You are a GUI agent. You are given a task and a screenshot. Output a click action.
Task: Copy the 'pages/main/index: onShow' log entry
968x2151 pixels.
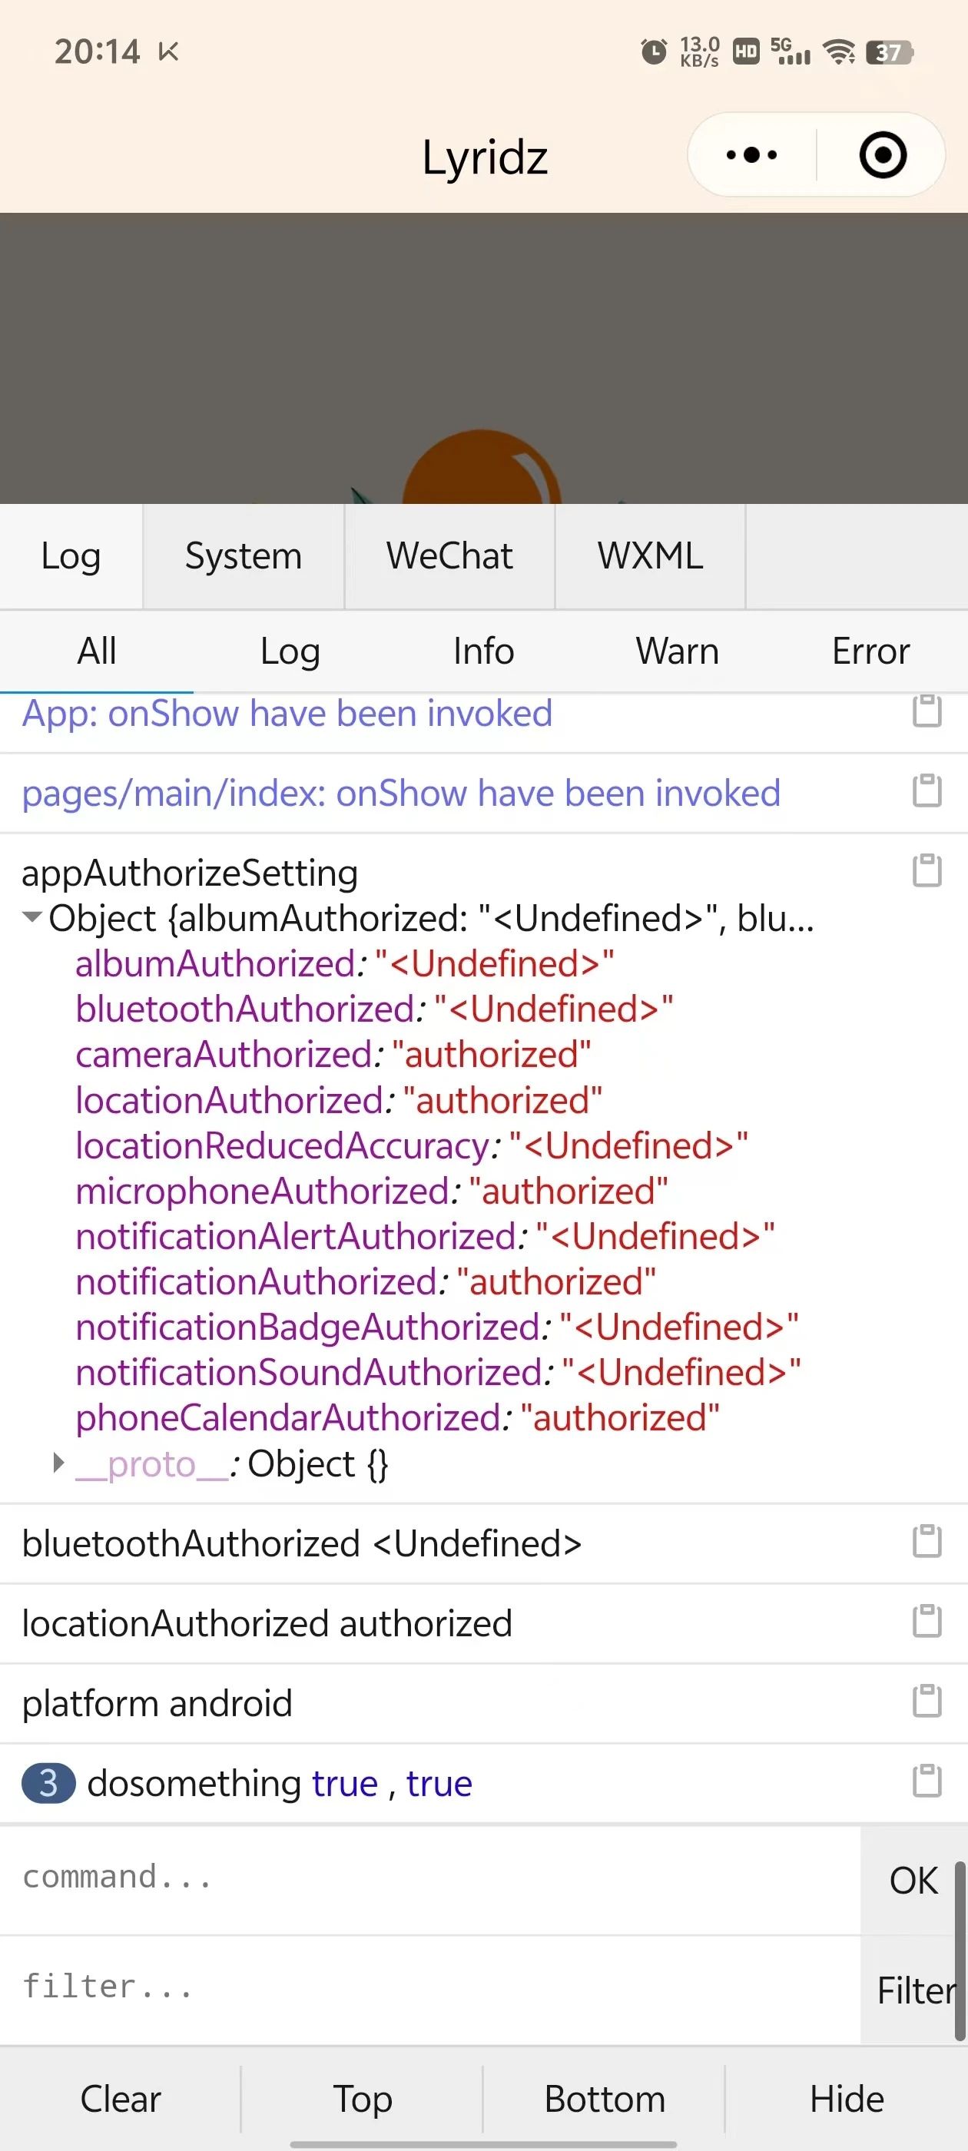(x=927, y=790)
